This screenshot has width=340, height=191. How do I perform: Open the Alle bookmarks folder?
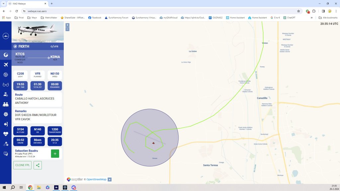[328, 18]
